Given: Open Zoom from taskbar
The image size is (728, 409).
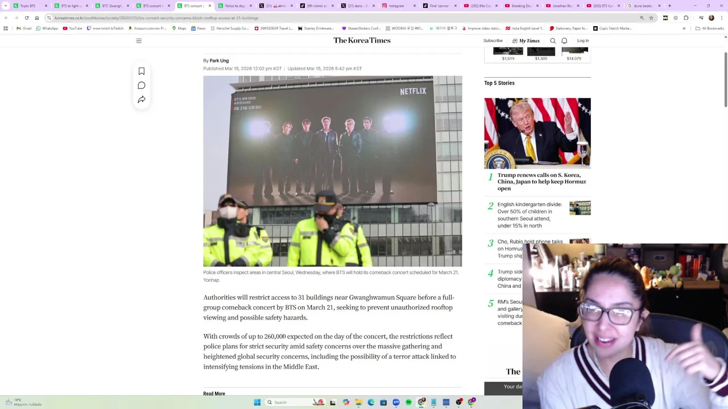Looking at the screenshot, I should click(396, 402).
